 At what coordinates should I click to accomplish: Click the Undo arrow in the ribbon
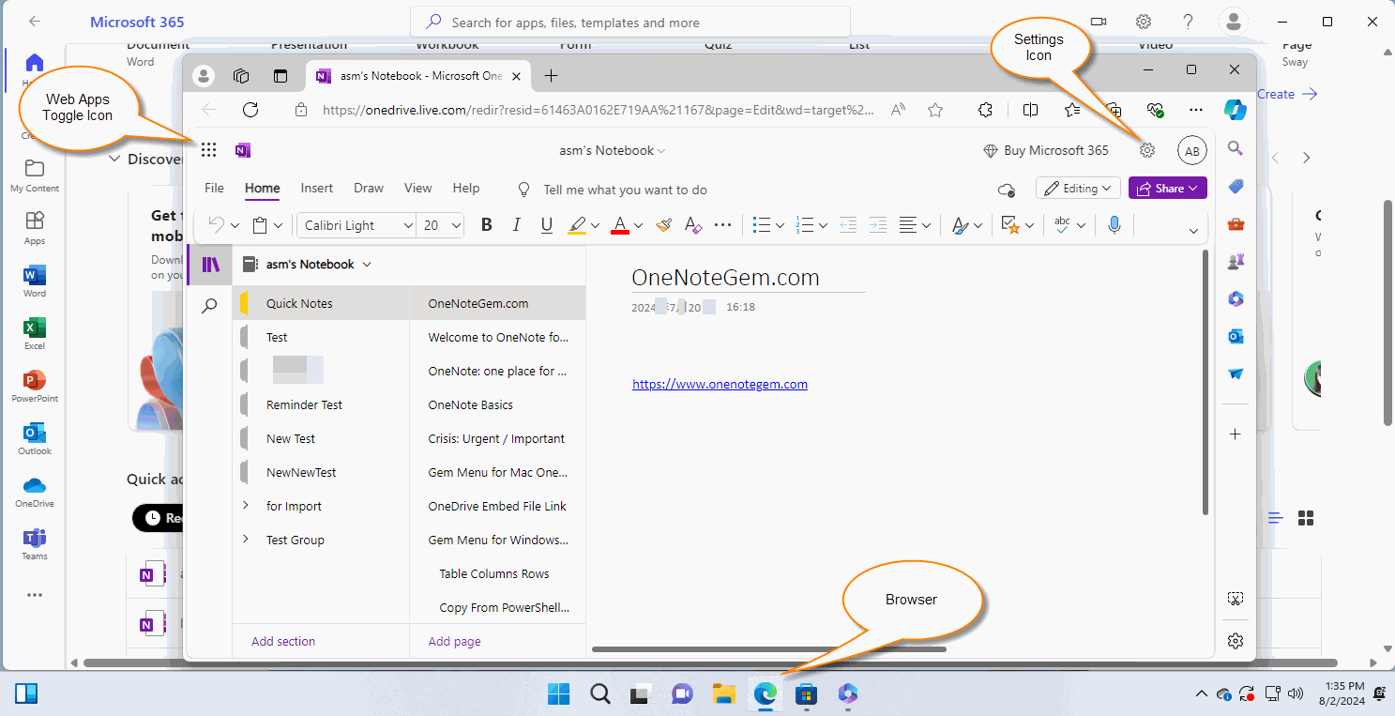coord(216,225)
